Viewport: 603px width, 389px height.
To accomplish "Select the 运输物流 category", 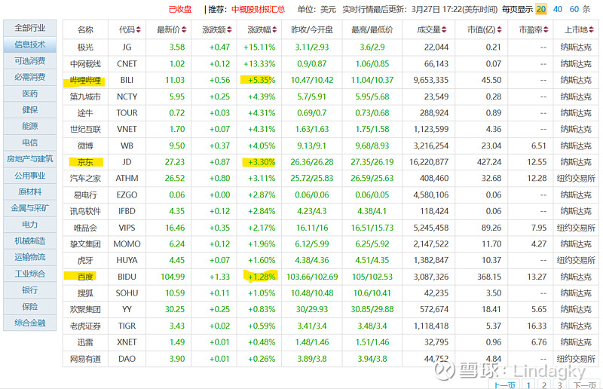I will 30,257.
